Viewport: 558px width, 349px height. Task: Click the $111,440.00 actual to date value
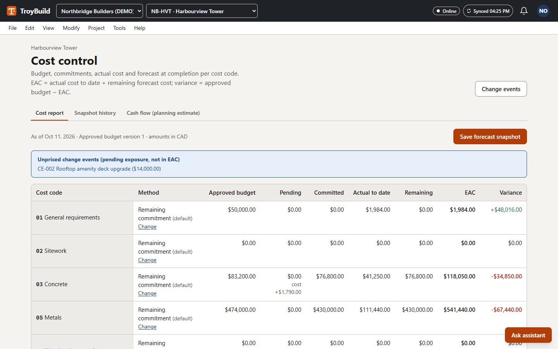[x=375, y=310]
